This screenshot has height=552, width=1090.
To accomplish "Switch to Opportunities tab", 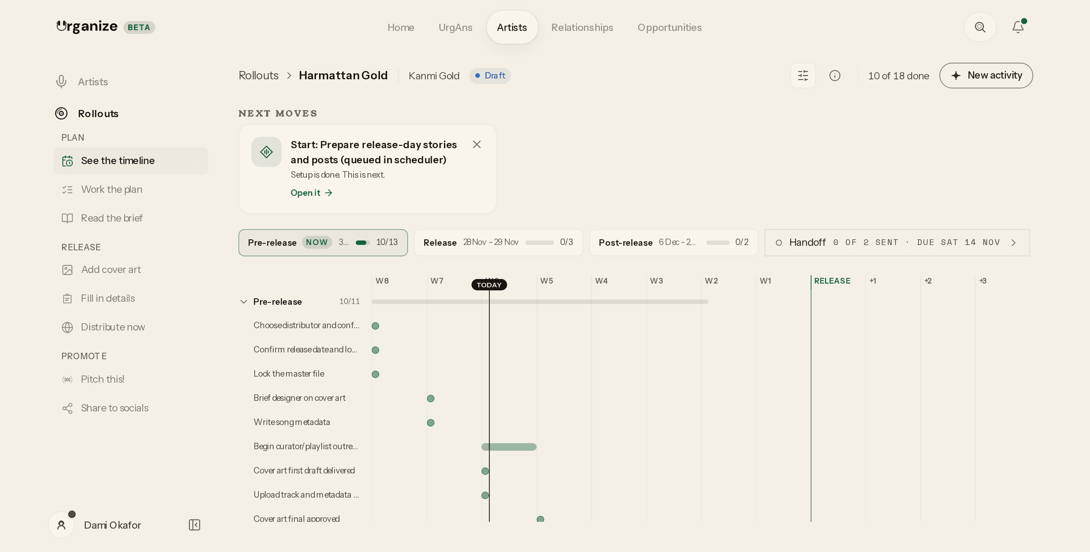I will click(669, 27).
